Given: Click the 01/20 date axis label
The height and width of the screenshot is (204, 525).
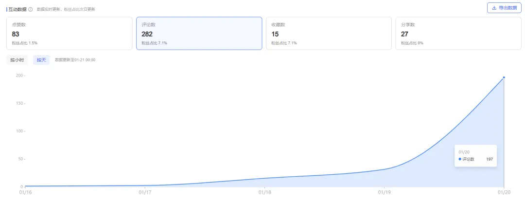Looking at the screenshot, I should click(x=504, y=193).
